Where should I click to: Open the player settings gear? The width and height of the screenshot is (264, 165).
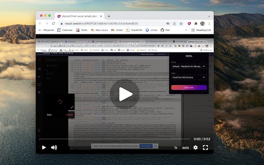196,148
